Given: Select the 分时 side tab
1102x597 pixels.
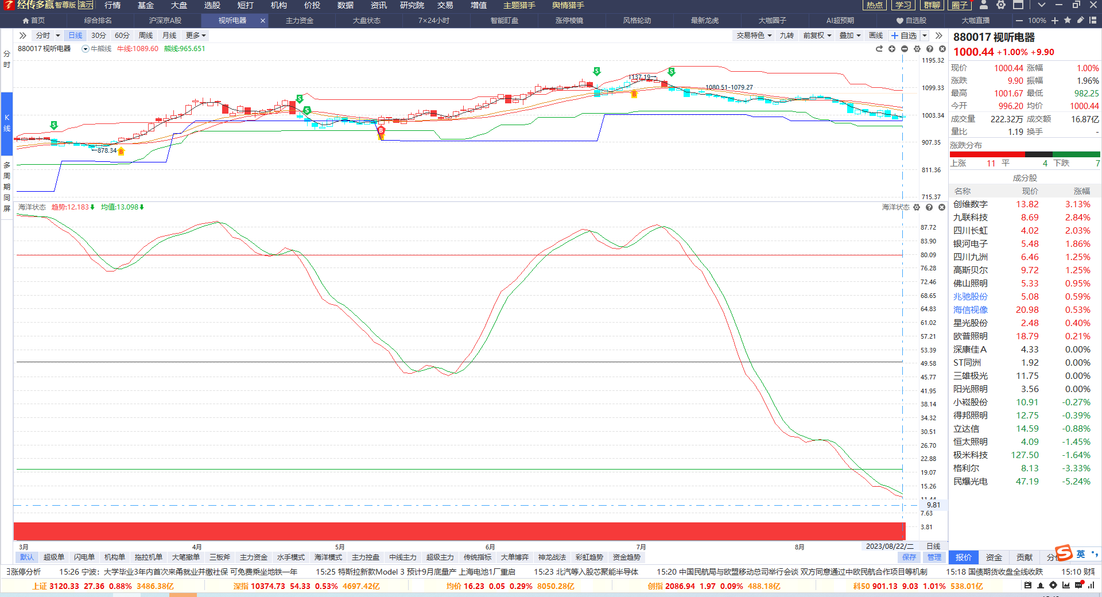Looking at the screenshot, I should tap(7, 59).
